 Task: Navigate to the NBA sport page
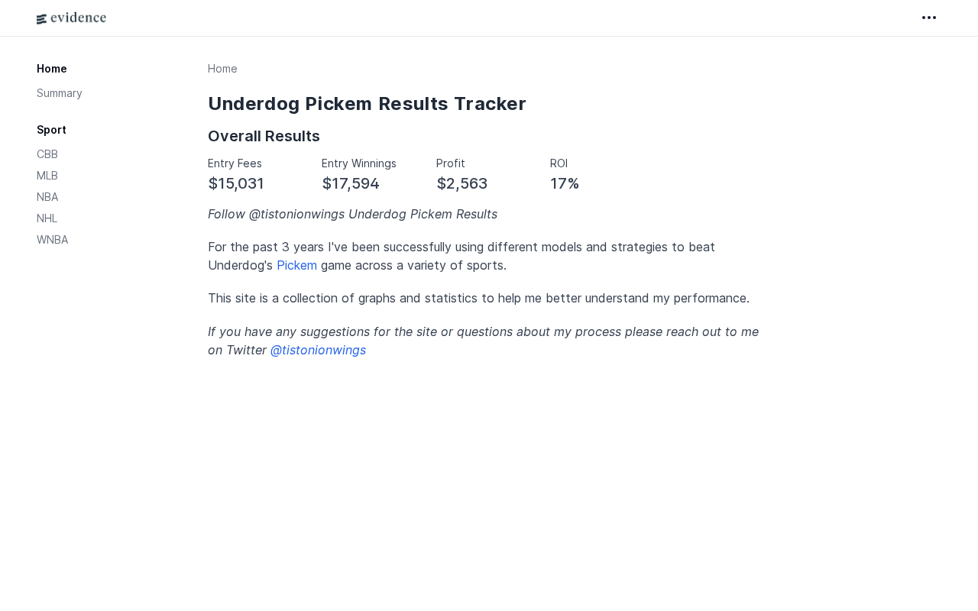pos(47,197)
